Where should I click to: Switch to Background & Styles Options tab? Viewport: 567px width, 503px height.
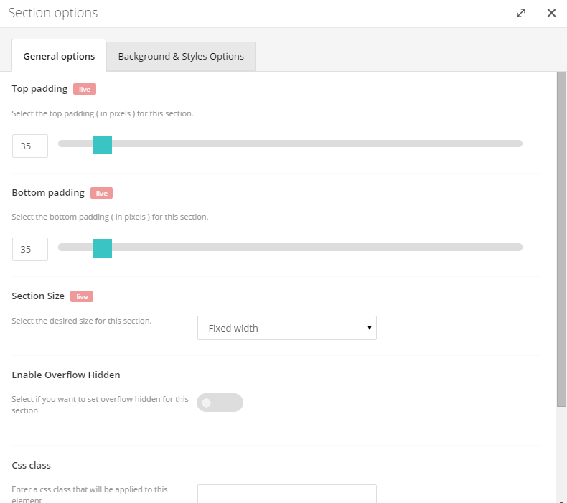point(181,57)
